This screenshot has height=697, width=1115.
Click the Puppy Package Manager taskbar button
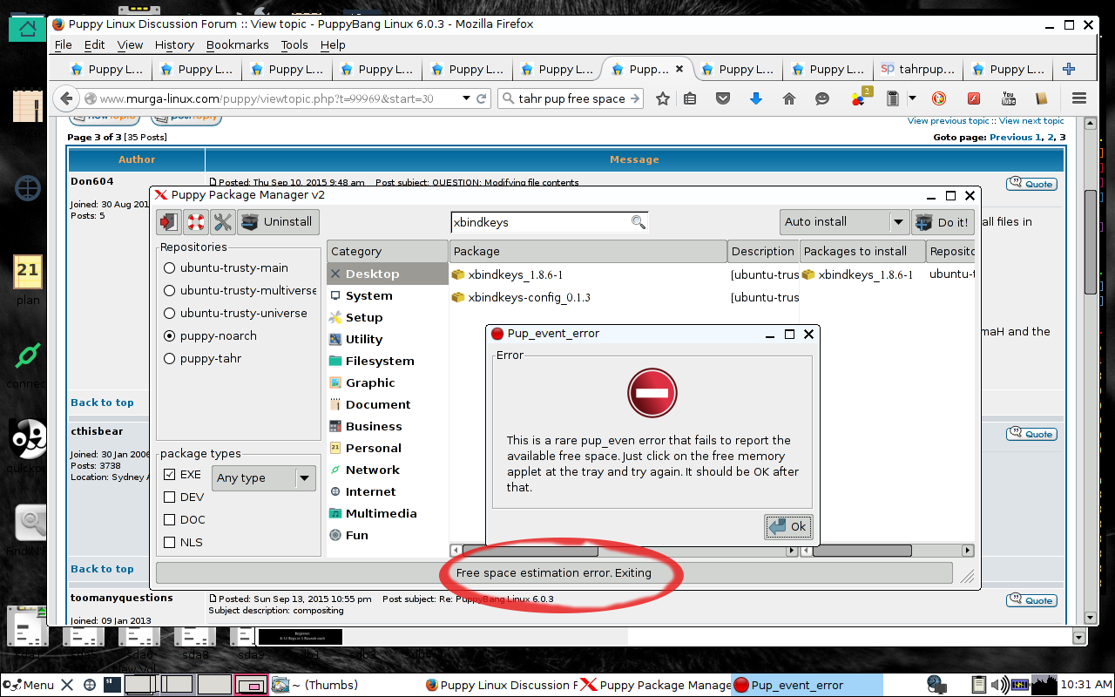[656, 685]
